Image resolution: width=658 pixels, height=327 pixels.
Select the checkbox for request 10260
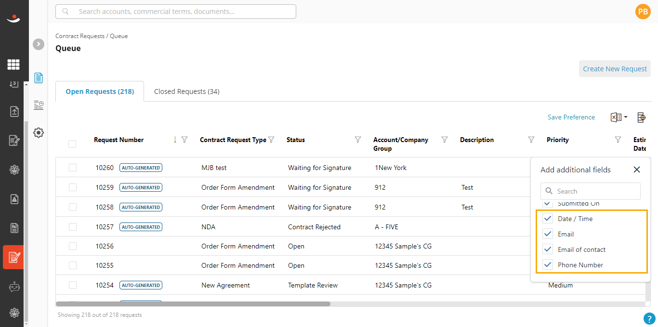point(72,168)
